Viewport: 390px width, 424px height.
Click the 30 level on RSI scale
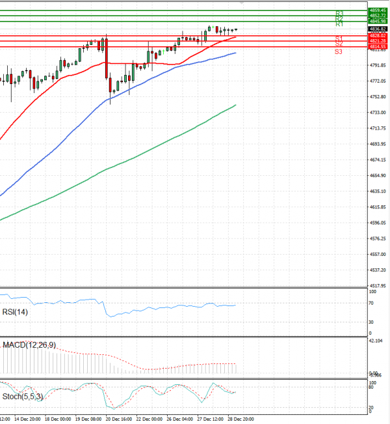click(x=371, y=322)
